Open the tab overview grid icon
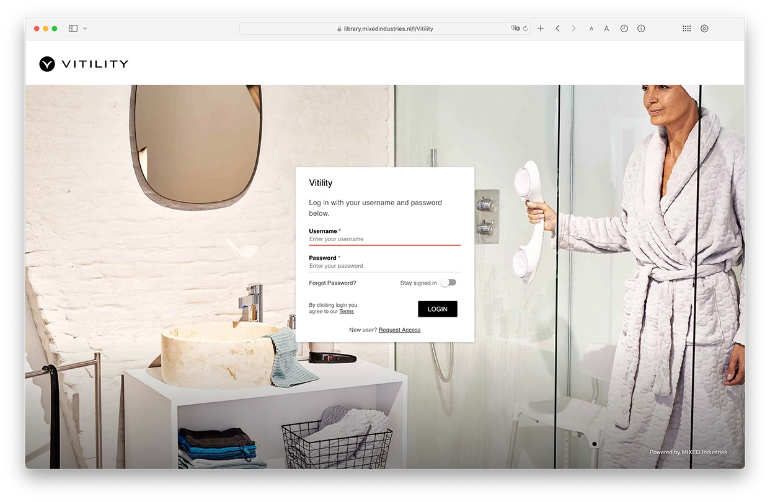This screenshot has height=502, width=770. (x=686, y=29)
